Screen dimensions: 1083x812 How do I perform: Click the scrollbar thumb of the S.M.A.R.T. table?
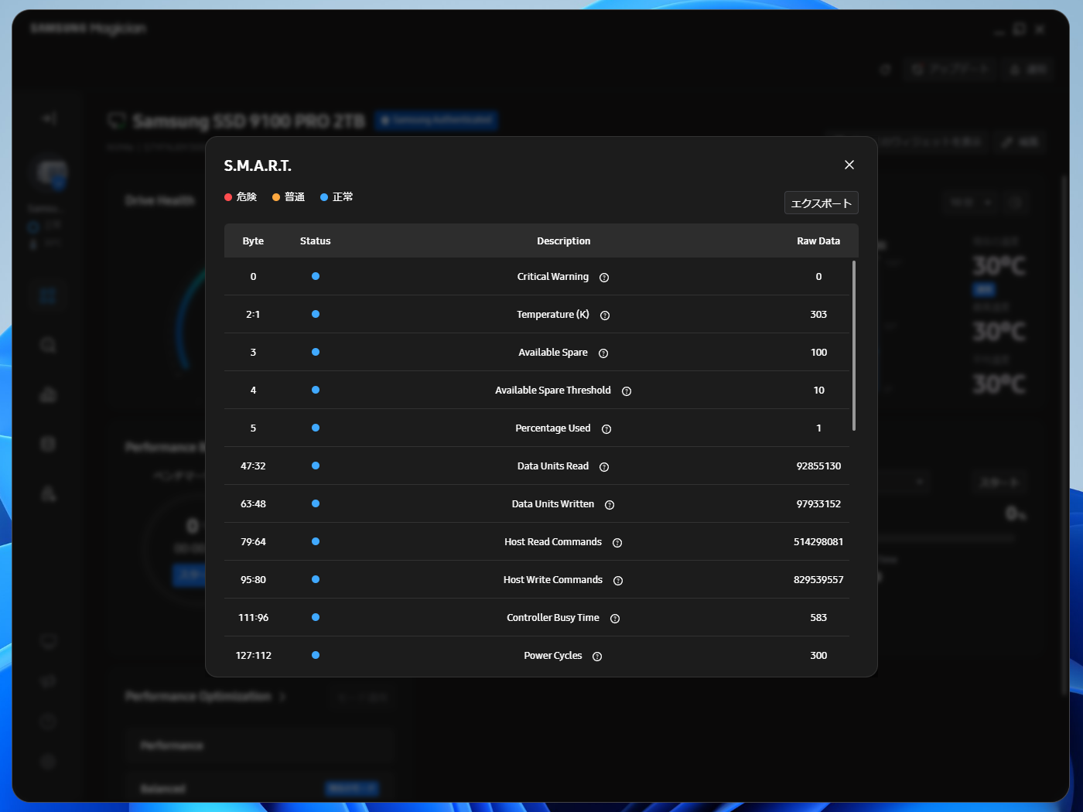(854, 346)
